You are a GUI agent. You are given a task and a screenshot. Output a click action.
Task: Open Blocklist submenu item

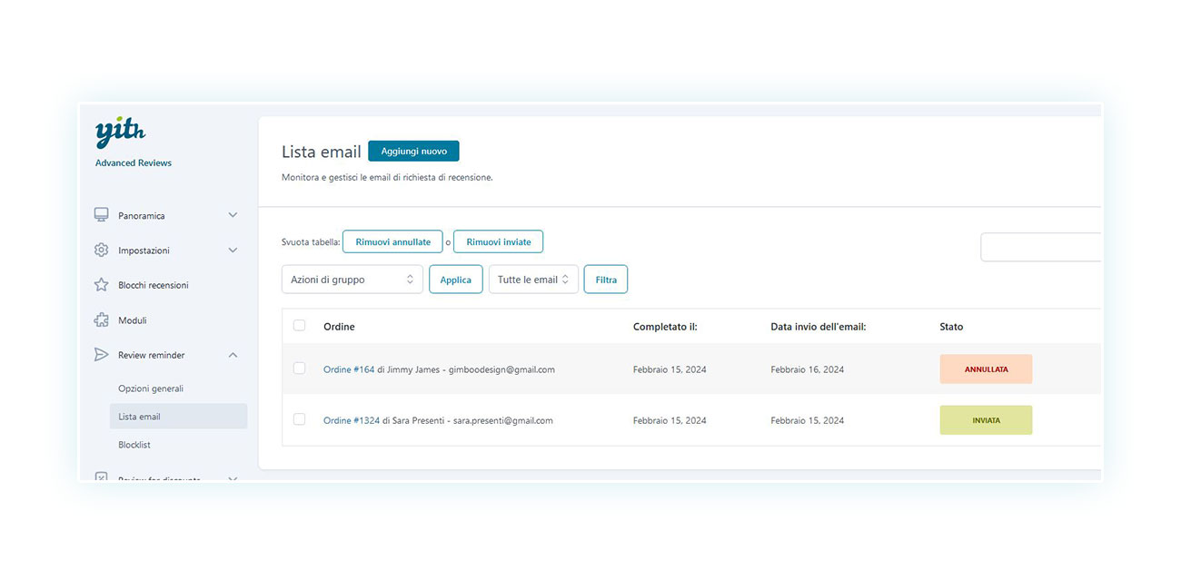tap(134, 445)
